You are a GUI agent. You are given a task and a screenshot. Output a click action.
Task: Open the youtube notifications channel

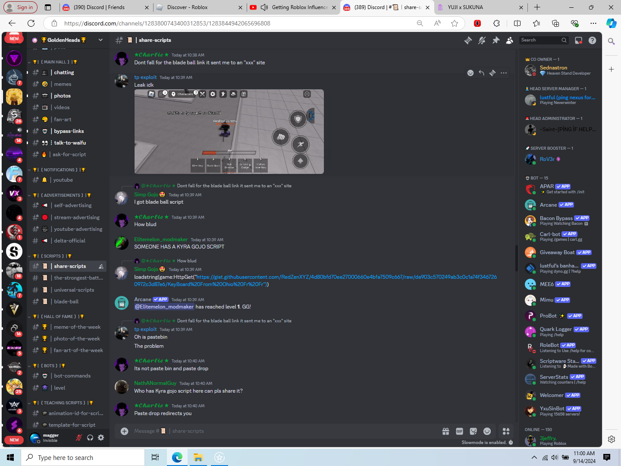pos(68,180)
